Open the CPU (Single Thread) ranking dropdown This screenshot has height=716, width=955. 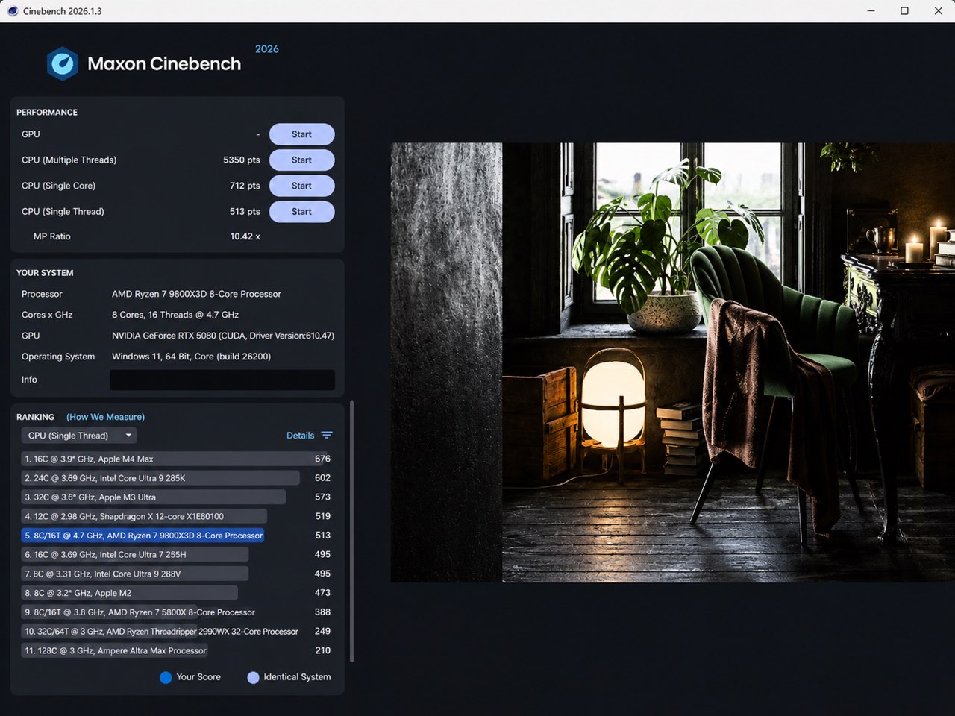click(79, 436)
